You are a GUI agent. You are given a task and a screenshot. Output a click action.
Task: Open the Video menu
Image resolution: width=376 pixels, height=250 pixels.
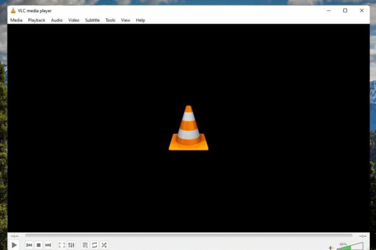point(73,20)
